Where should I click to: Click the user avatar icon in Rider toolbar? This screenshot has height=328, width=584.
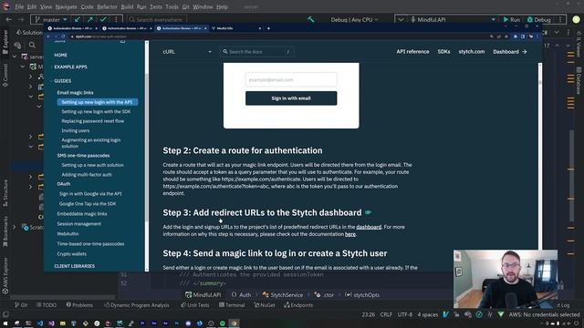point(576,19)
